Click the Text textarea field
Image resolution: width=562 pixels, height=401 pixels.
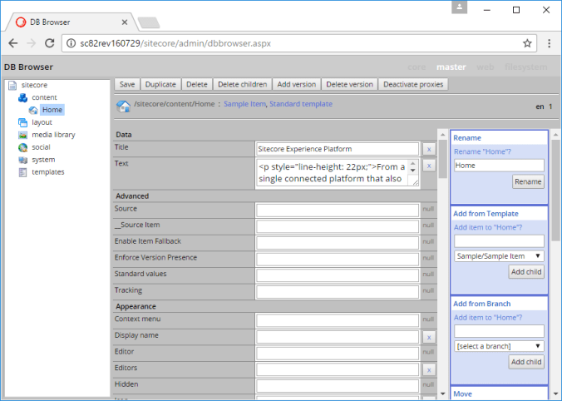click(x=338, y=173)
